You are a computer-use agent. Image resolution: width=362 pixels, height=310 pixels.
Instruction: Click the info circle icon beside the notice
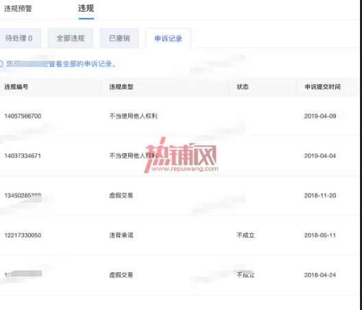pyautogui.click(x=1, y=64)
